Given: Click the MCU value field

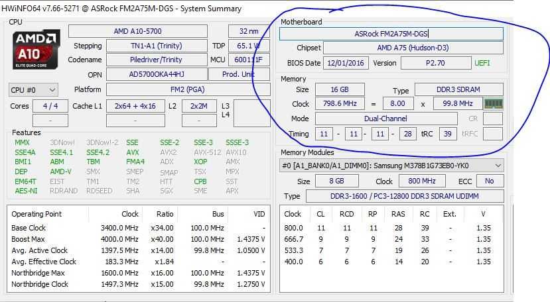Looking at the screenshot, I should pyautogui.click(x=249, y=60).
